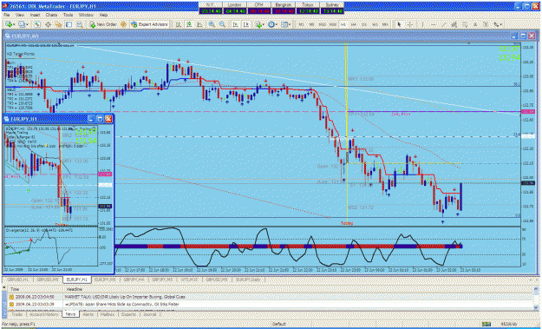Open the Window menu
Screen dimensions: 542x329
[86, 16]
